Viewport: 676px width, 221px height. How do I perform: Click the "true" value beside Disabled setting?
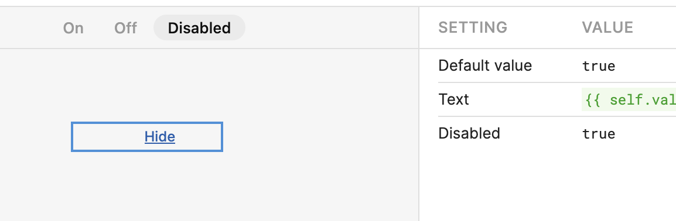coord(599,134)
